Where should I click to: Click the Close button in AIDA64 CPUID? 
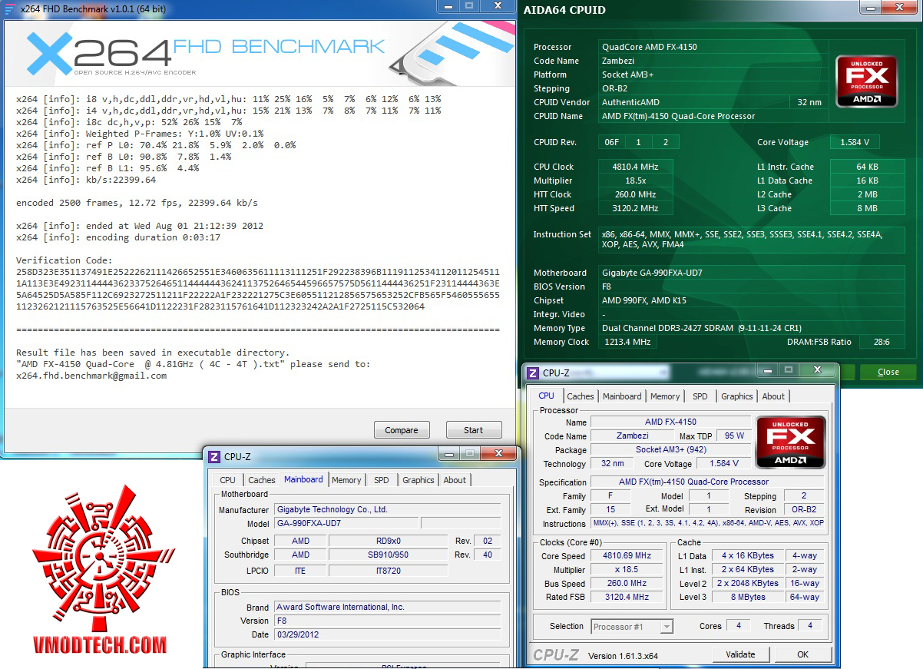[888, 372]
